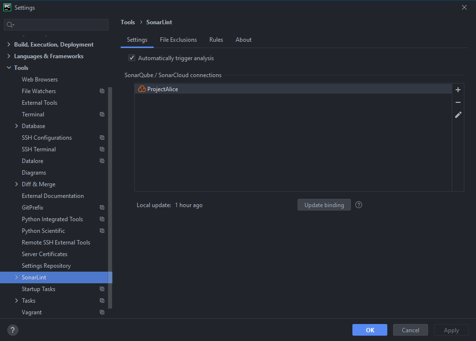Image resolution: width=476 pixels, height=341 pixels.
Task: Collapse the Tools section
Action: click(9, 68)
